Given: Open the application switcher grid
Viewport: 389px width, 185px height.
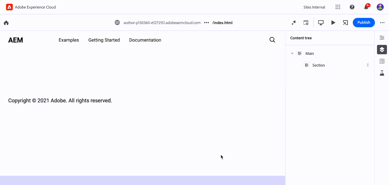Looking at the screenshot, I should click(338, 7).
